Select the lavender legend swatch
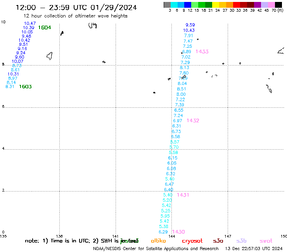The height and width of the screenshot is (252, 287). [264, 5]
